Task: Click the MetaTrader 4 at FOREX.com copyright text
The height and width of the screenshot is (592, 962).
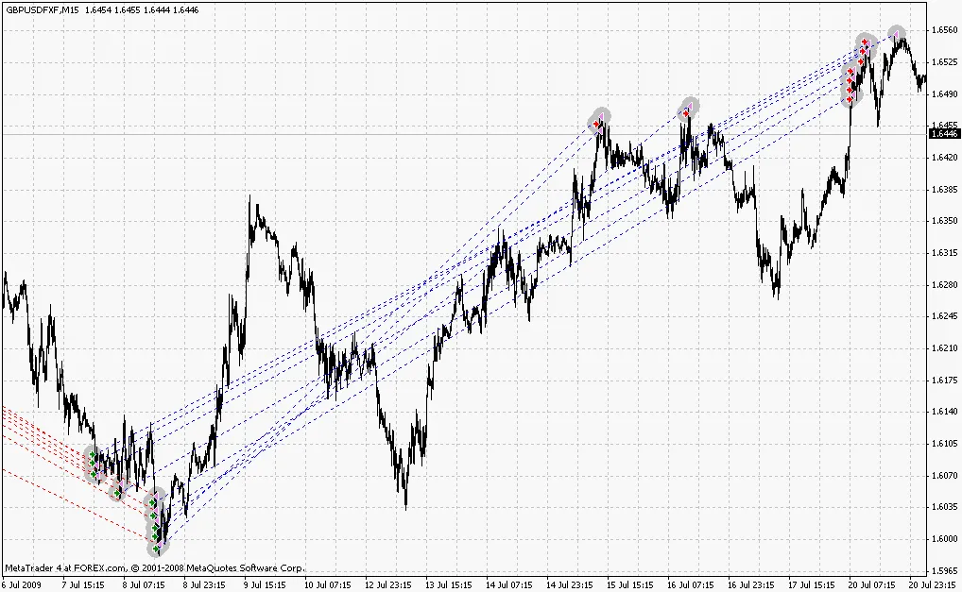Action: click(x=154, y=568)
